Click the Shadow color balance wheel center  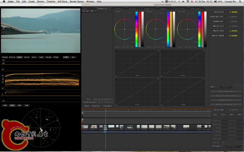click(x=125, y=29)
